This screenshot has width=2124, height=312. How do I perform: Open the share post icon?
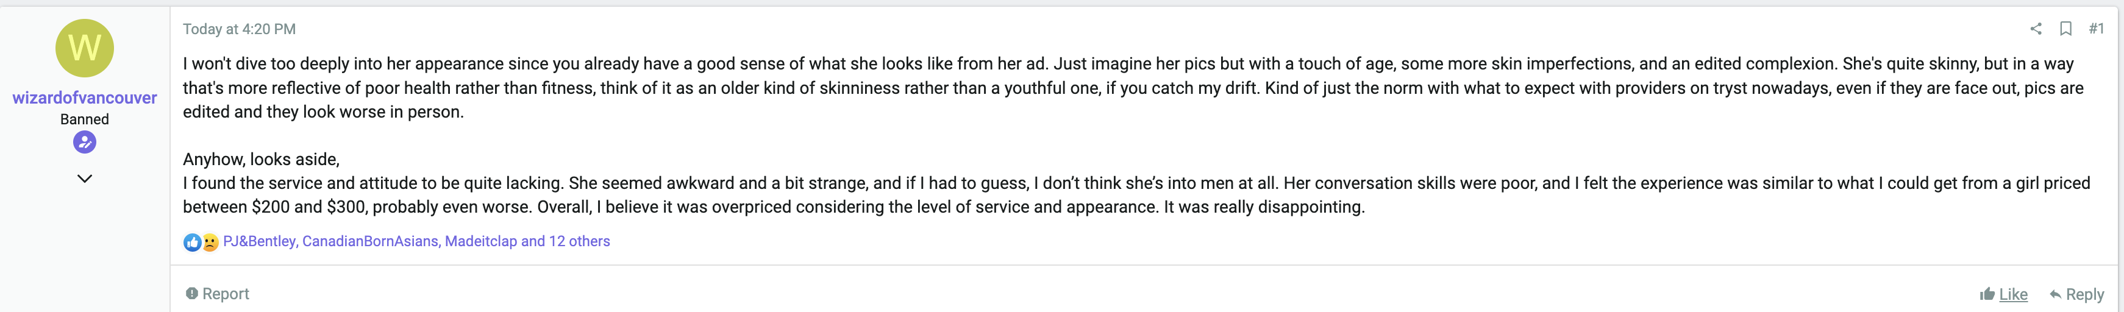pos(2035,29)
